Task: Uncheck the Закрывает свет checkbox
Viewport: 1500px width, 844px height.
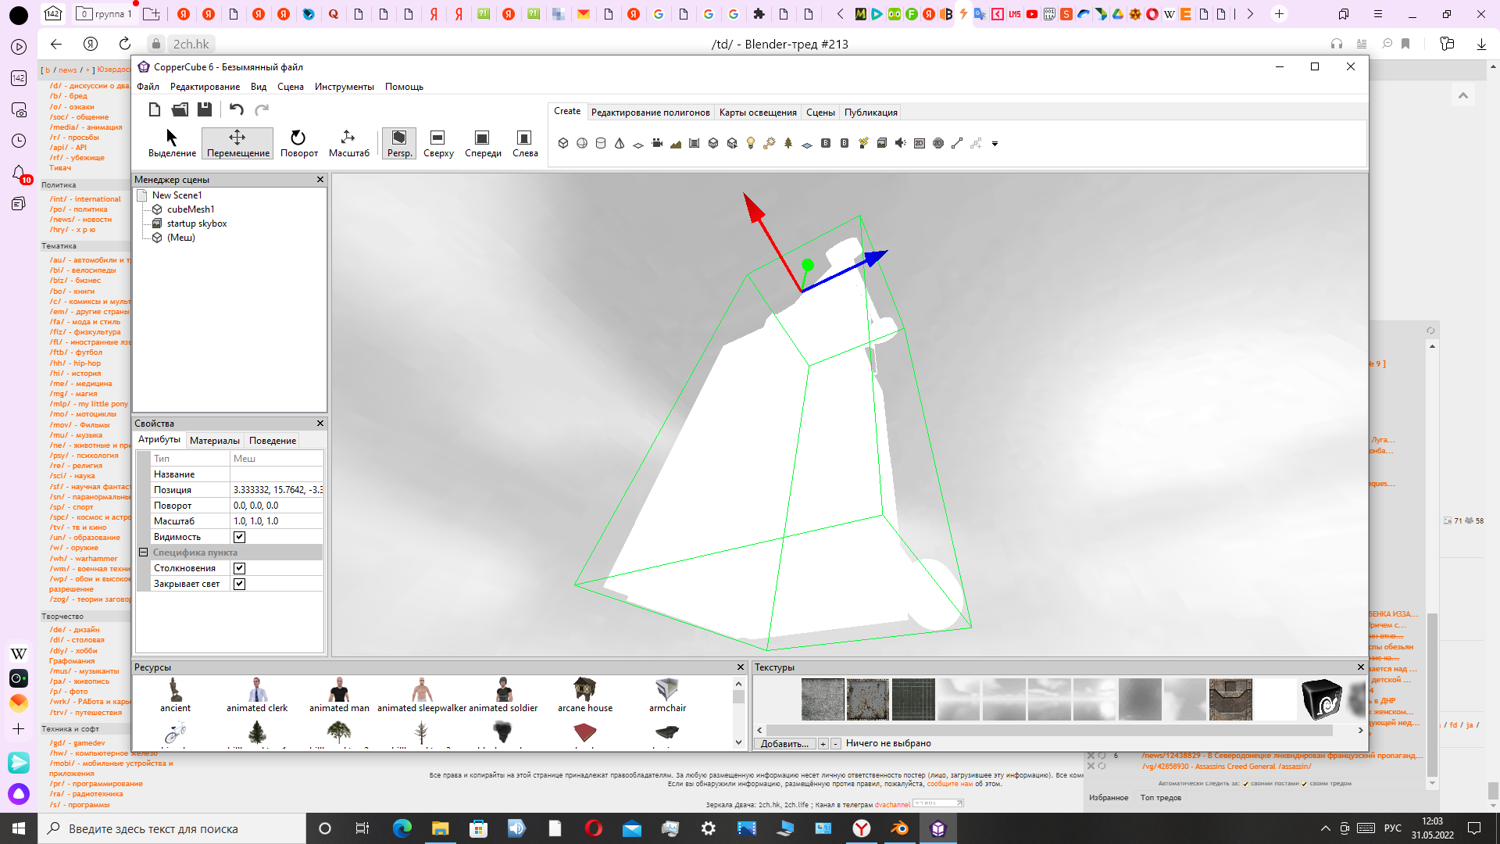Action: pos(239,584)
